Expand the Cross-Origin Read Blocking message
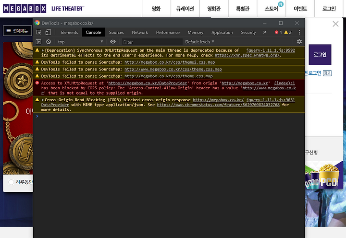This screenshot has width=346, height=238. click(43, 100)
